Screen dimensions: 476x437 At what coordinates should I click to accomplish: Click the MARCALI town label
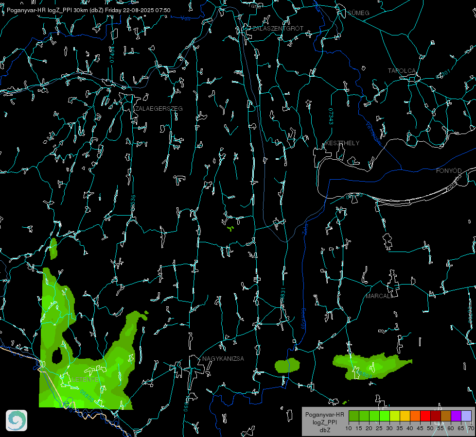[x=379, y=296]
